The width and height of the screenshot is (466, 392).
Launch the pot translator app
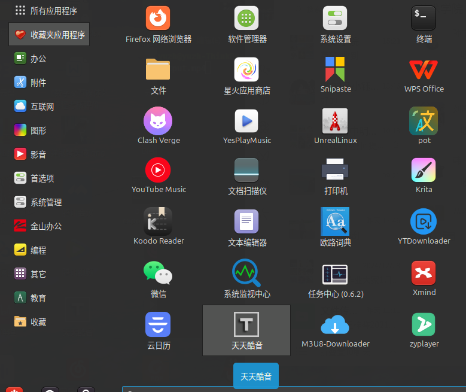coord(424,126)
